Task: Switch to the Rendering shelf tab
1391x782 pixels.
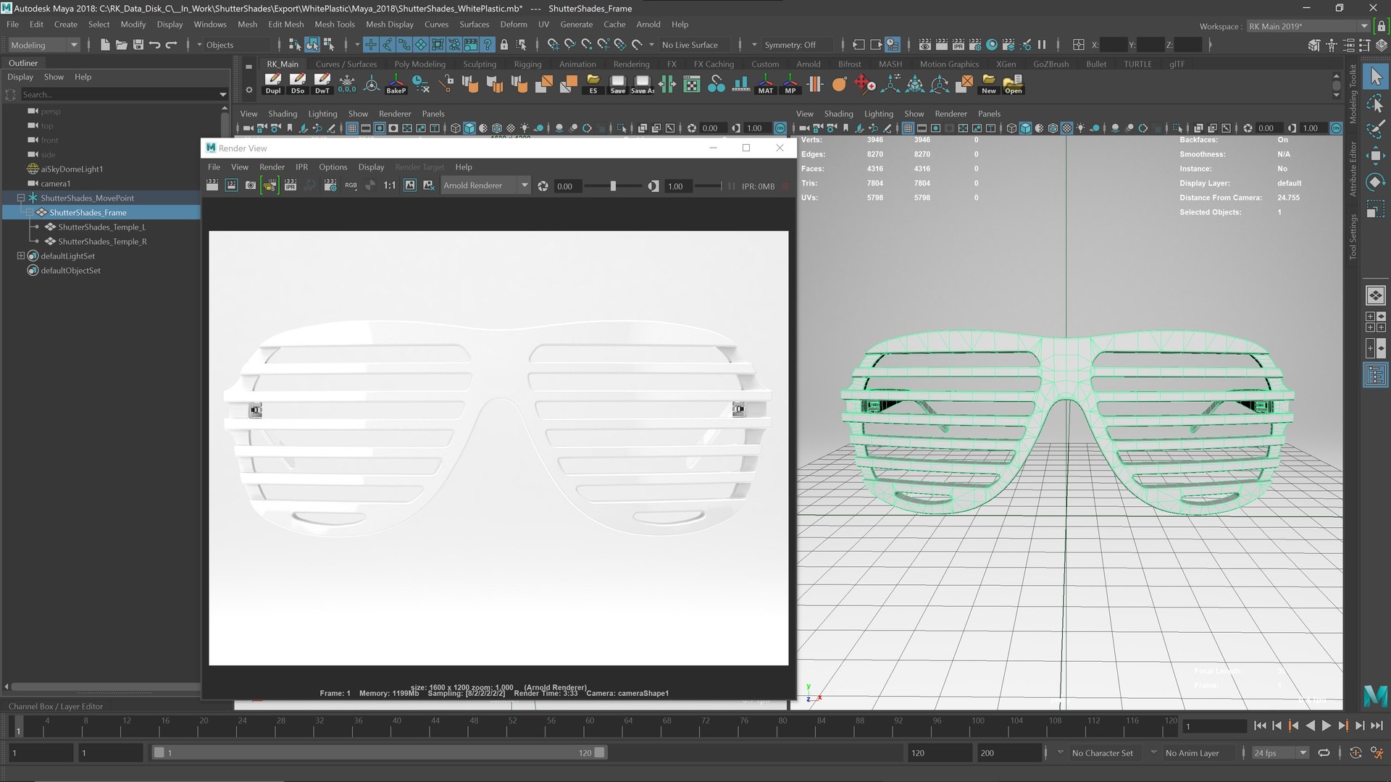Action: point(631,64)
